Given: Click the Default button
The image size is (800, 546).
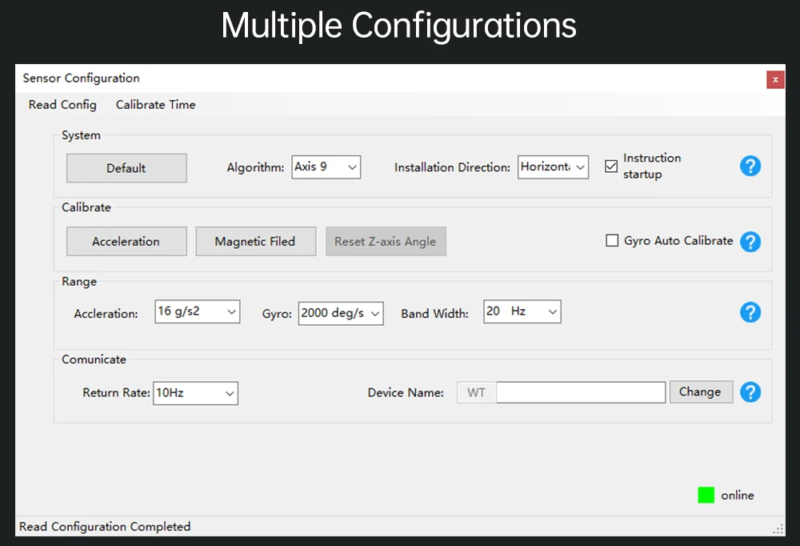Looking at the screenshot, I should pos(126,168).
